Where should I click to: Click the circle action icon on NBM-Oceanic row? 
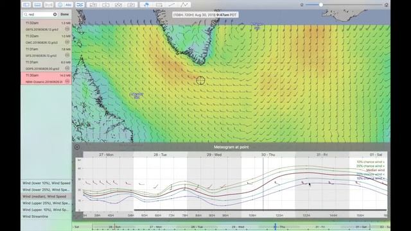tap(67, 81)
